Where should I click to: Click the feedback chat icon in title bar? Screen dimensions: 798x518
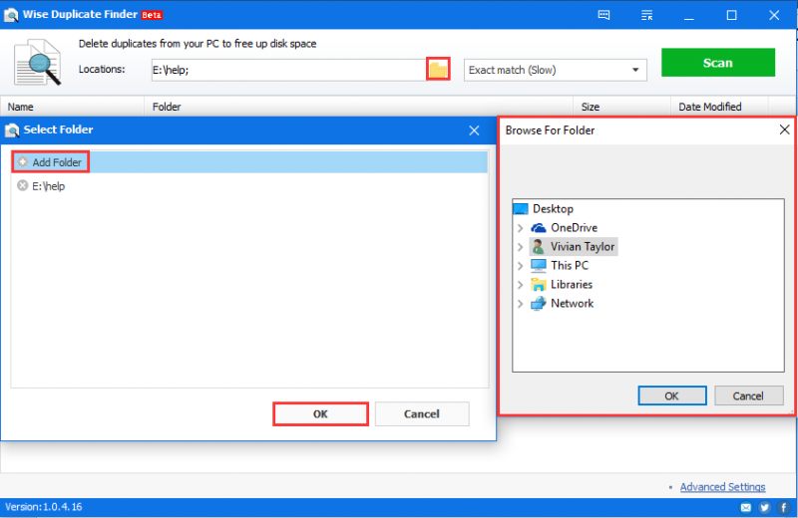(x=603, y=15)
